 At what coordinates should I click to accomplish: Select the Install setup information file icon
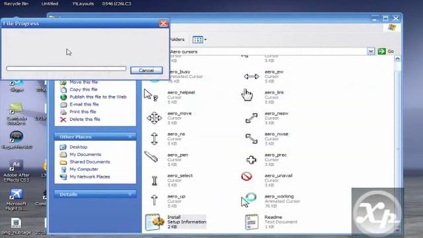click(154, 222)
